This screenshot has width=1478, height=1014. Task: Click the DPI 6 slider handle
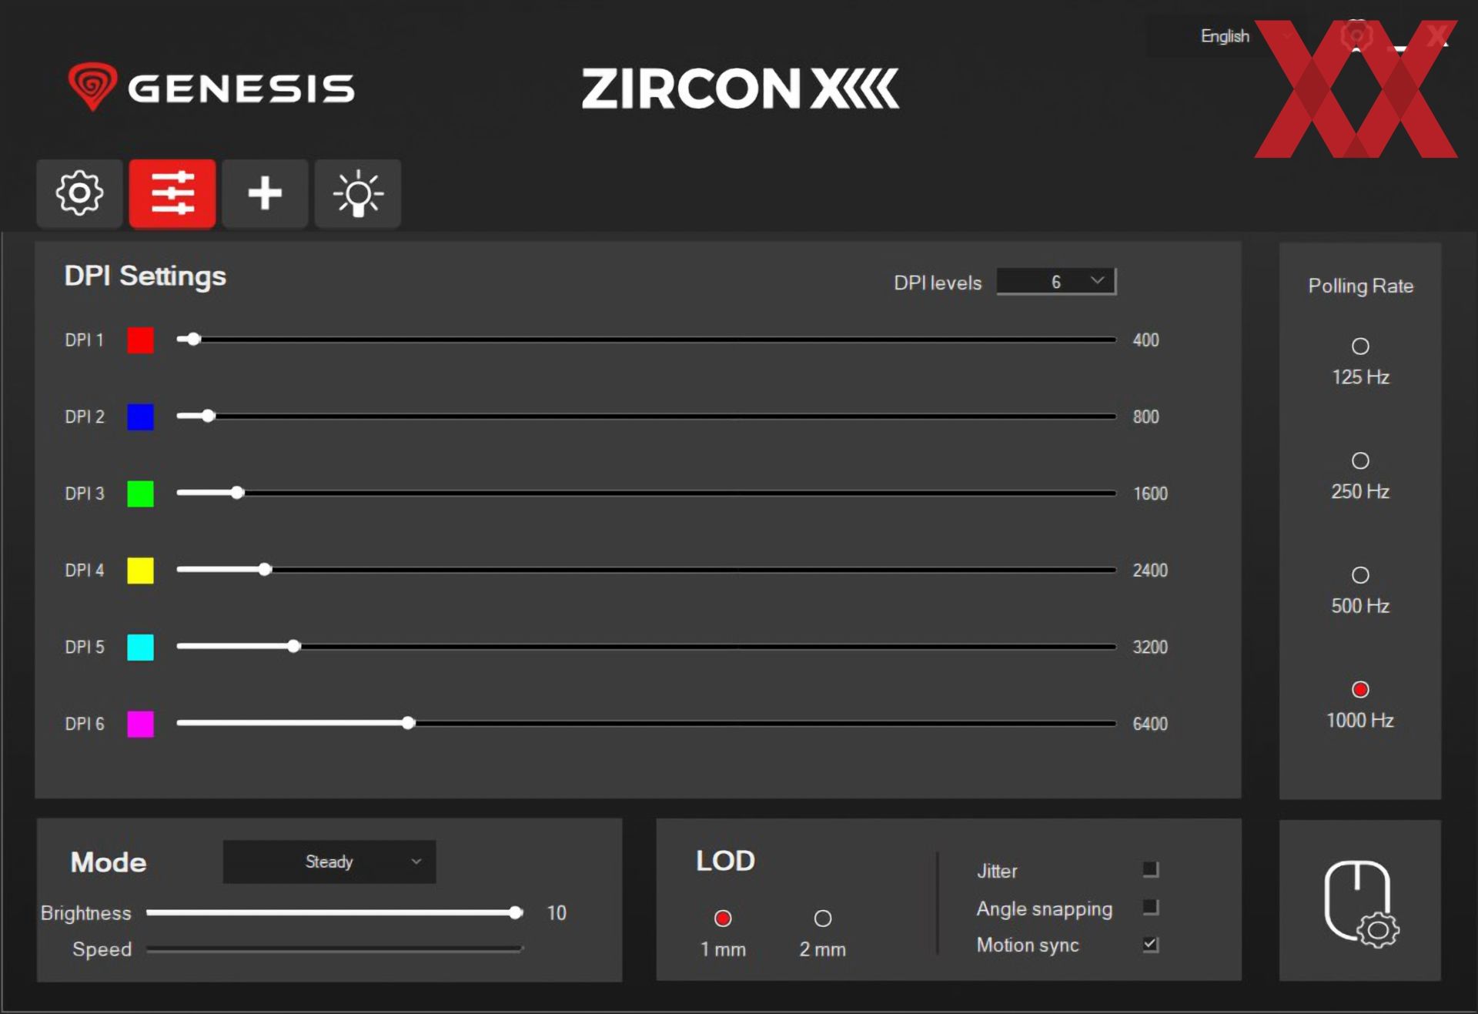[x=409, y=722]
